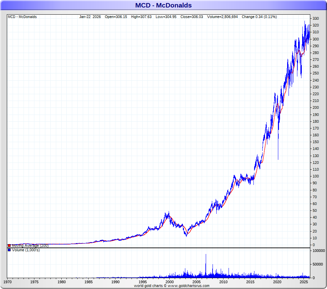Click the 1980 year axis label
Screen dimensions: 327x289
62,282
